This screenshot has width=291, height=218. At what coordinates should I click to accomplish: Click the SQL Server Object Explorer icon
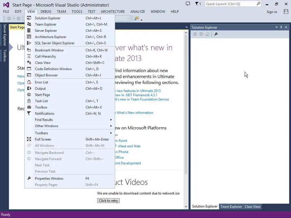(x=29, y=43)
